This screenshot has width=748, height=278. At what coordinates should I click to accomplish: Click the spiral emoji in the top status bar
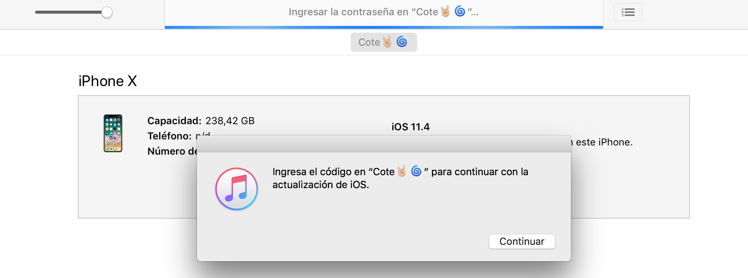click(460, 11)
